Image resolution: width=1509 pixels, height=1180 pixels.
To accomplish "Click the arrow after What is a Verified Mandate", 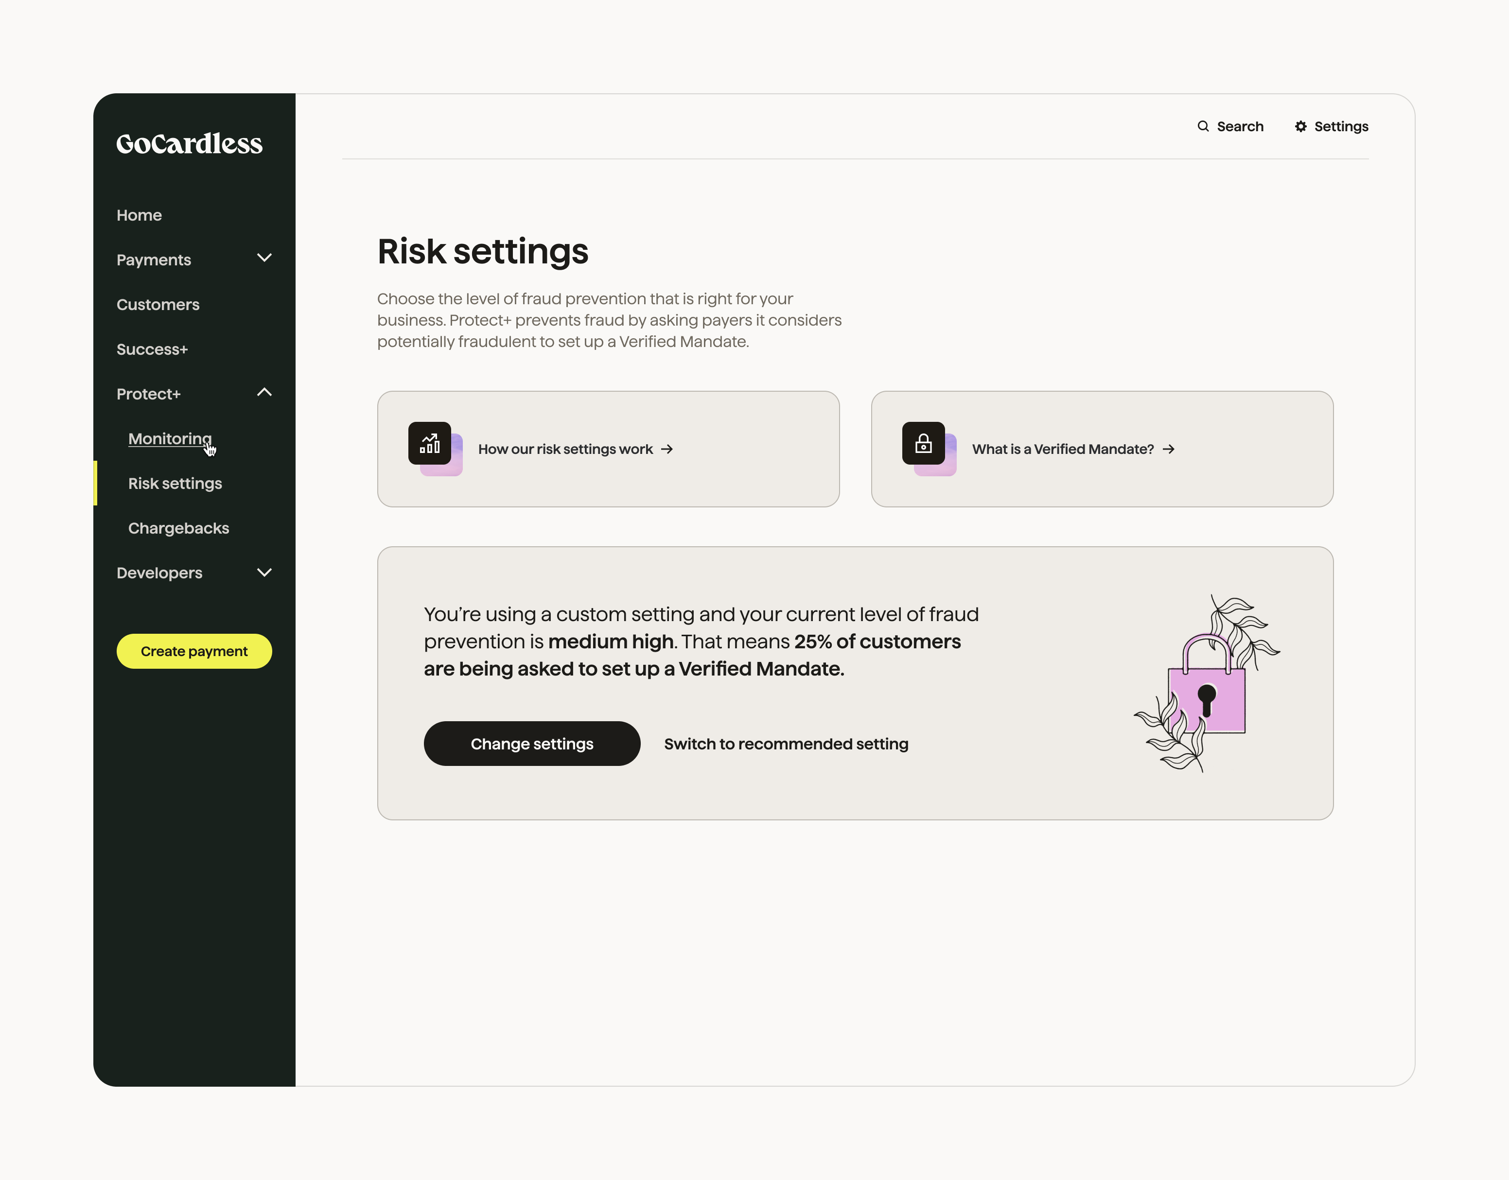I will point(1168,449).
